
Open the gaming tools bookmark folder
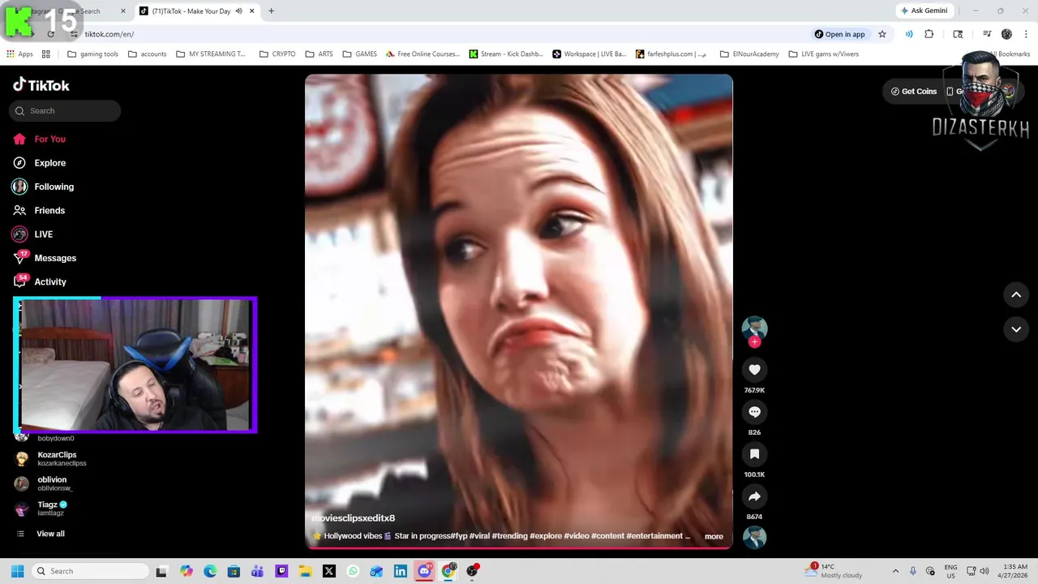(x=92, y=54)
